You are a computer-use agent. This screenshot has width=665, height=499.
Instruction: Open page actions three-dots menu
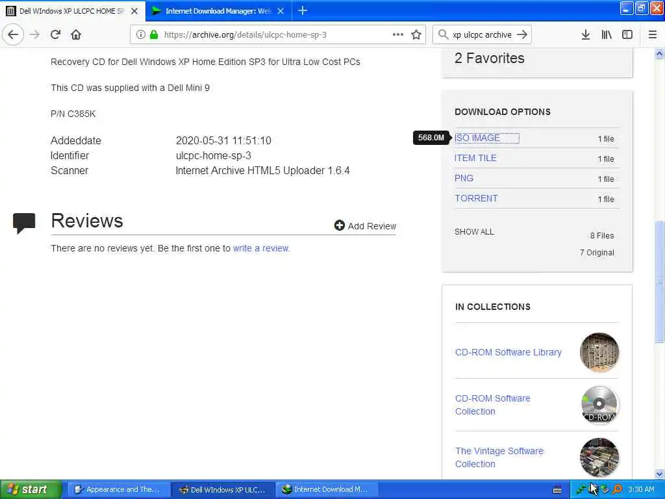pyautogui.click(x=398, y=34)
